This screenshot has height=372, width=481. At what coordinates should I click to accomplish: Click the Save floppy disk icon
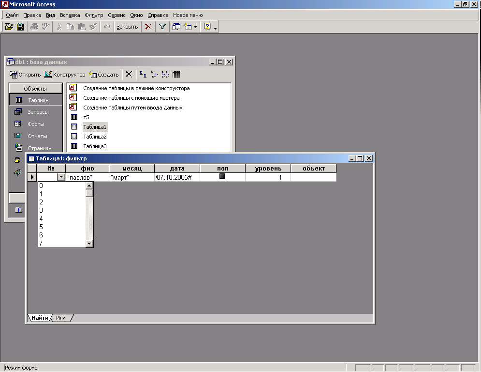tap(20, 27)
